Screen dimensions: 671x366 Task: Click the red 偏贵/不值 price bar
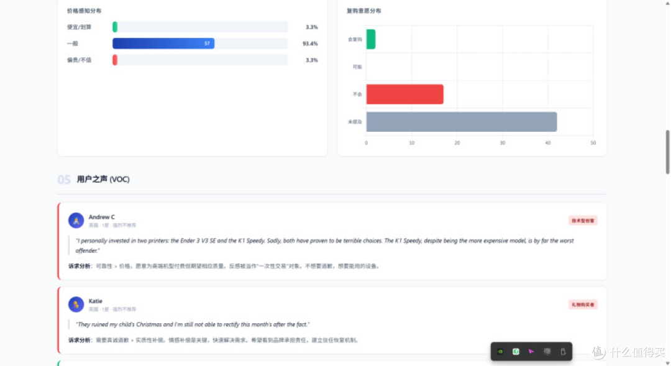(x=115, y=60)
